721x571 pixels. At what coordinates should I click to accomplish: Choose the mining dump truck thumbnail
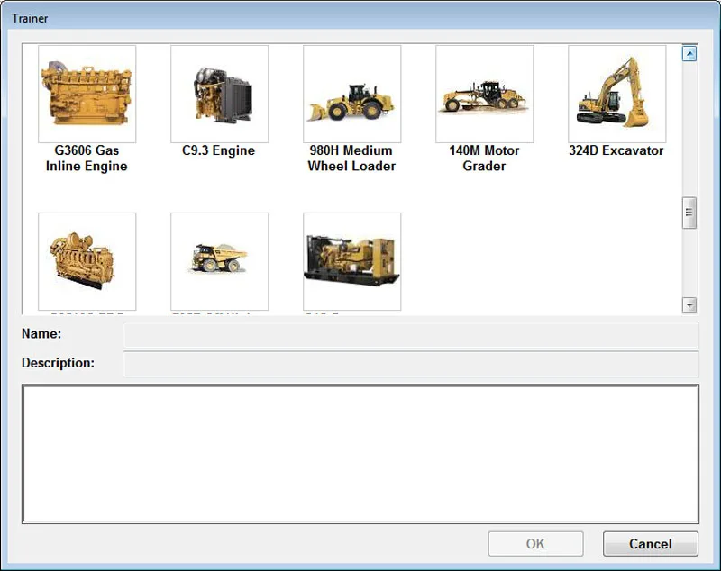219,261
